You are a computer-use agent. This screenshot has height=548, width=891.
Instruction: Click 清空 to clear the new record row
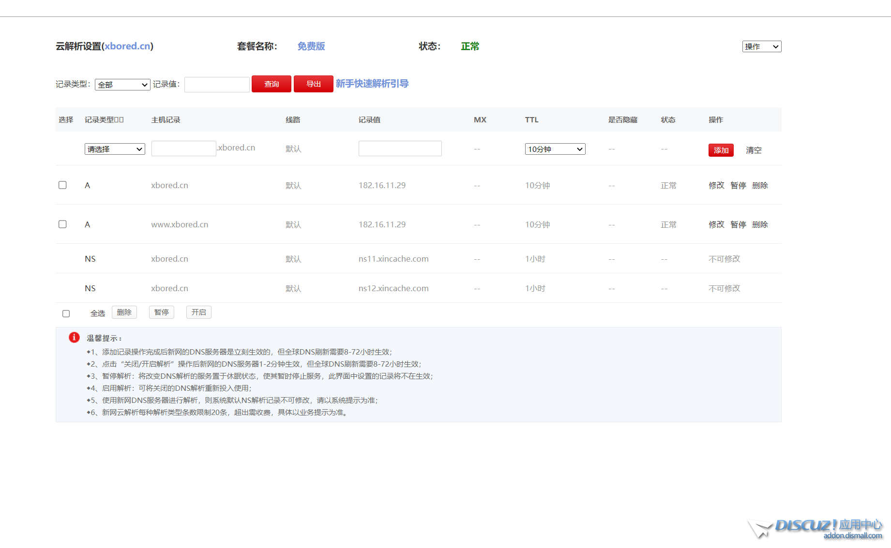[753, 150]
